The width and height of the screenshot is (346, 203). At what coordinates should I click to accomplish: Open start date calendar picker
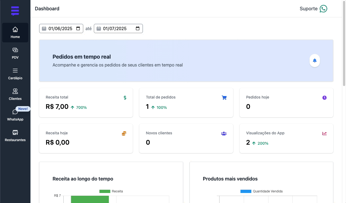tap(78, 28)
